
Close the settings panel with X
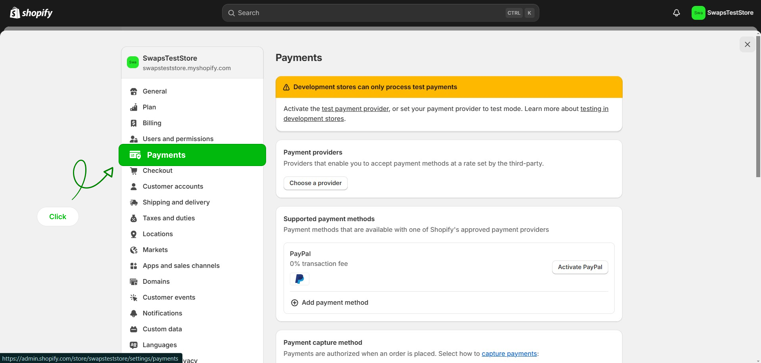point(748,44)
